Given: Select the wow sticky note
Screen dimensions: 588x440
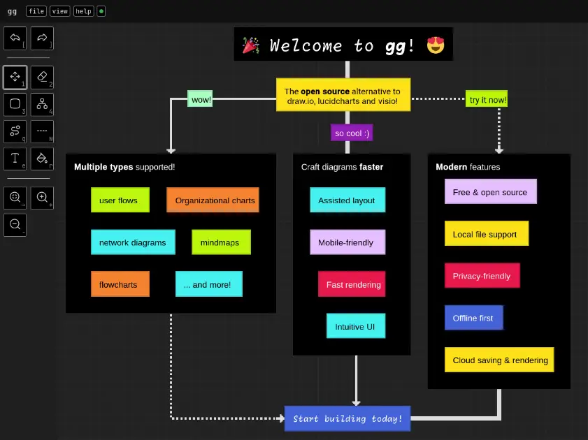Looking at the screenshot, I should click(x=200, y=99).
